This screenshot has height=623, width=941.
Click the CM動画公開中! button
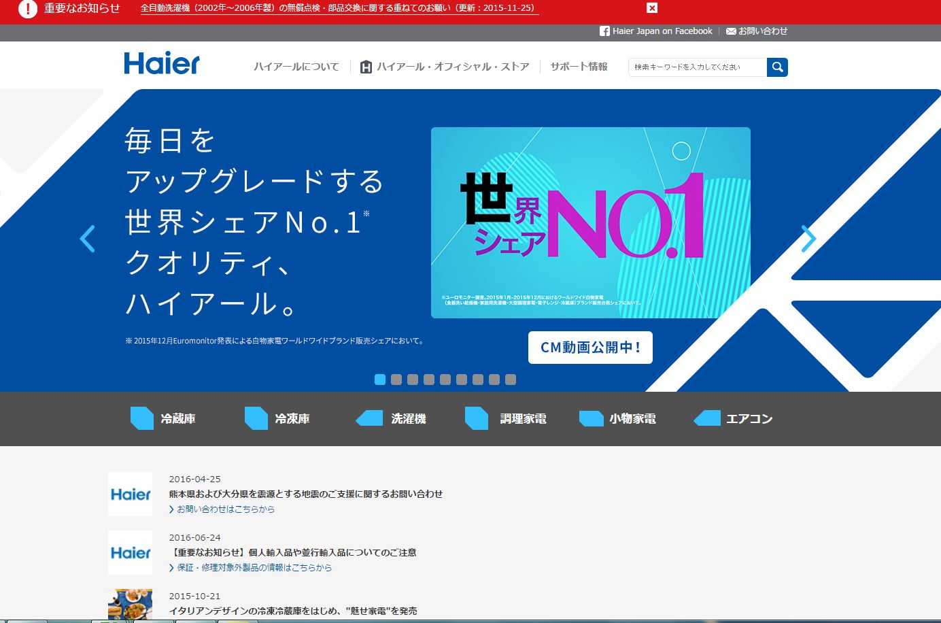coord(590,348)
